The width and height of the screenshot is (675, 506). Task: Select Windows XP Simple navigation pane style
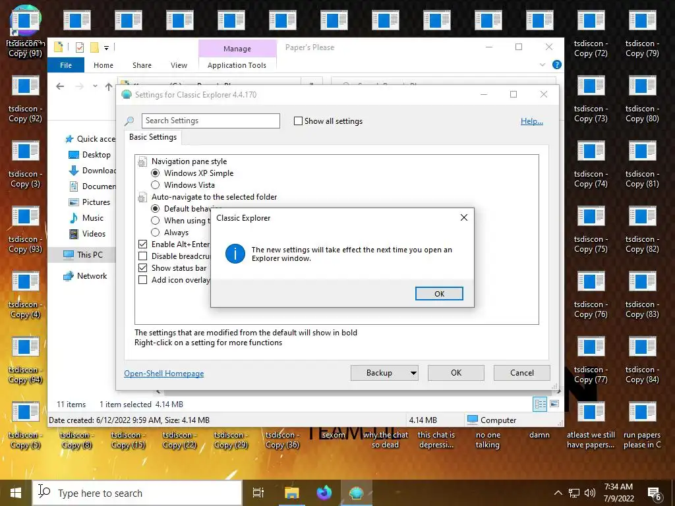coord(192,173)
